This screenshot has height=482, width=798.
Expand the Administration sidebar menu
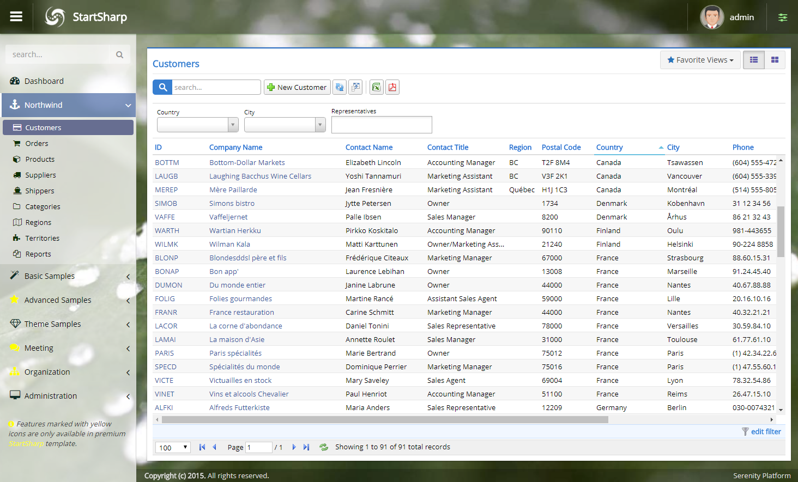click(51, 396)
